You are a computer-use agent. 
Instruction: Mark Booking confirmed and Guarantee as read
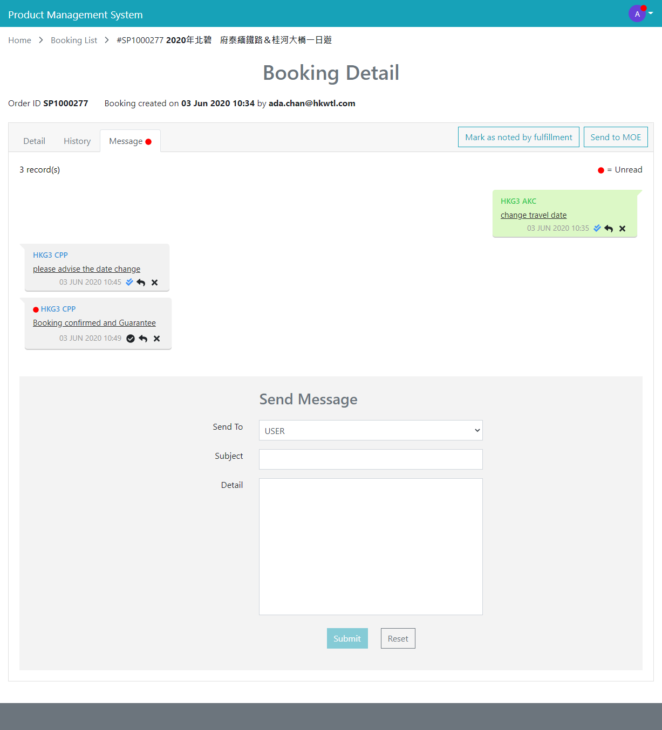(131, 338)
